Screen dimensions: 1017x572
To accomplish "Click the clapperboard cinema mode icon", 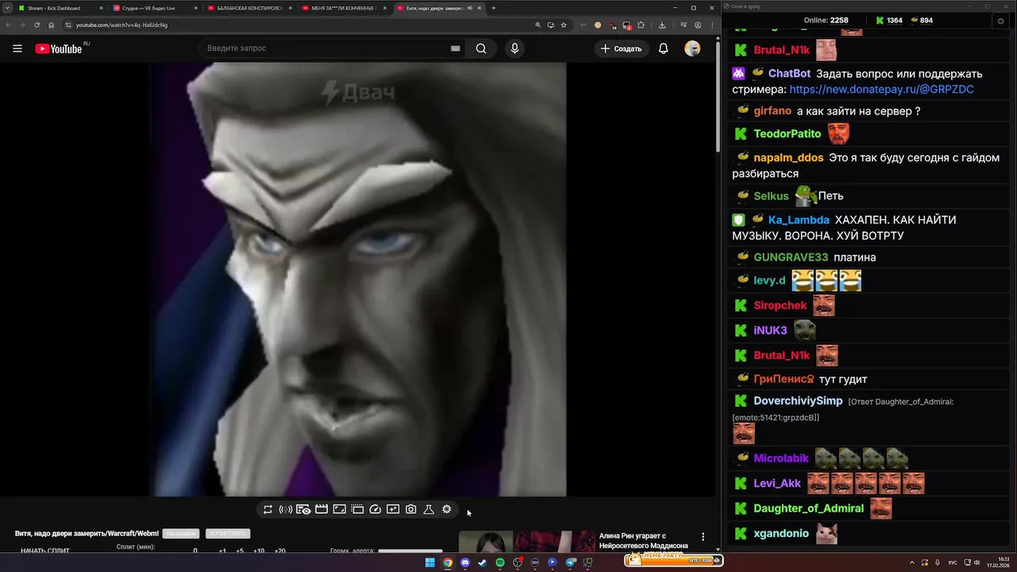I will pyautogui.click(x=322, y=509).
